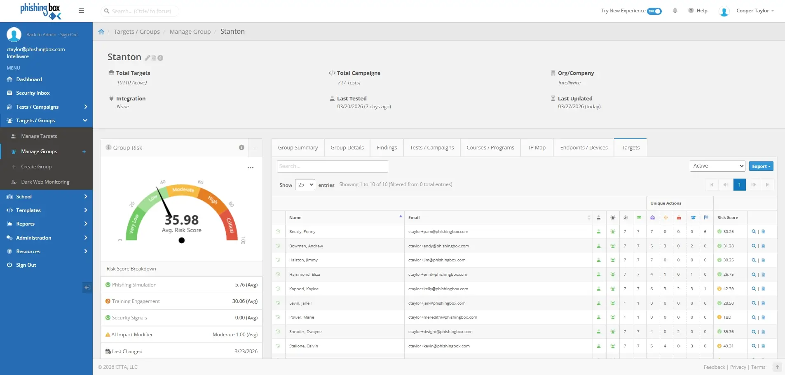Click the targets table search field

point(332,166)
